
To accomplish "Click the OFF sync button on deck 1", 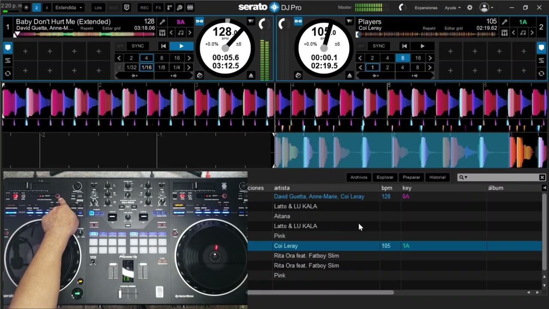I will (120, 46).
